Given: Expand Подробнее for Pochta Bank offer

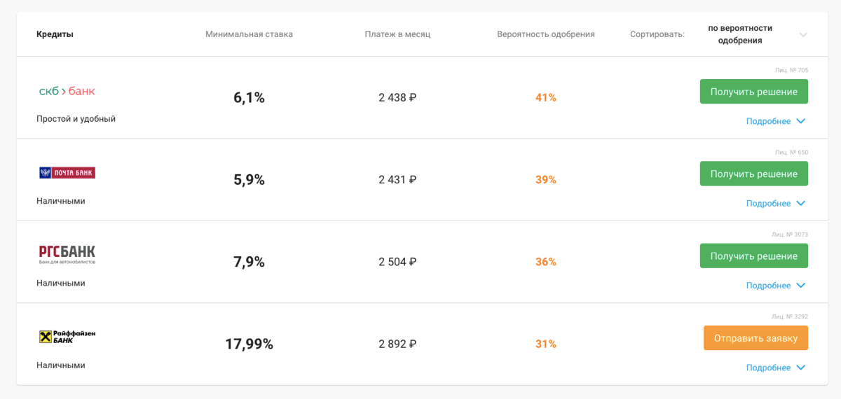Looking at the screenshot, I should pyautogui.click(x=776, y=203).
